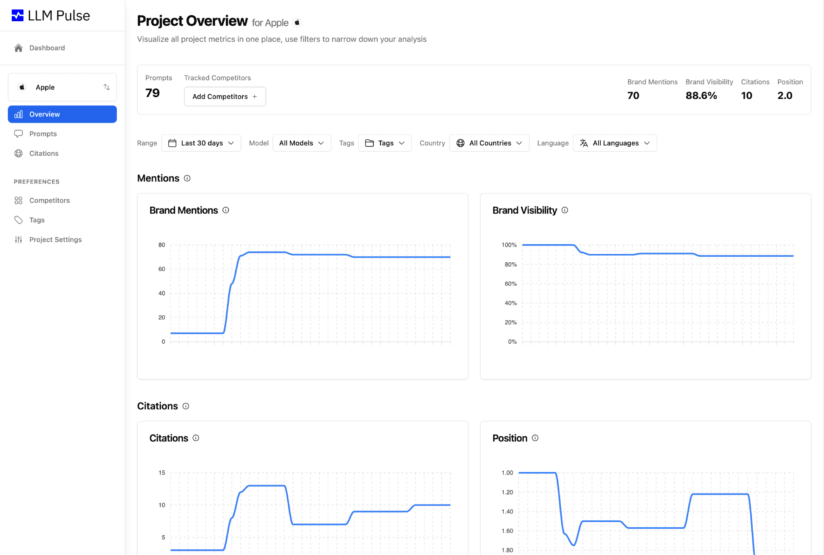
Task: Expand the Tags filter dropdown
Action: coord(385,143)
